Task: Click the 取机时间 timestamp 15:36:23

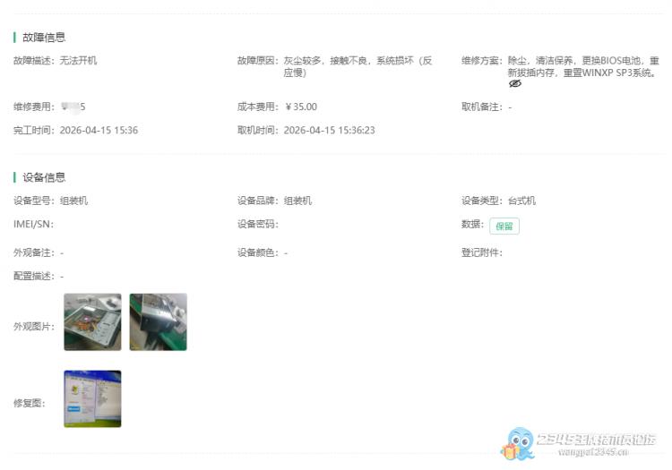Action: point(329,131)
